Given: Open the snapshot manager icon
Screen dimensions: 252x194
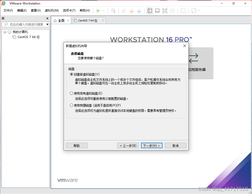Looking at the screenshot, I should tap(139, 11).
